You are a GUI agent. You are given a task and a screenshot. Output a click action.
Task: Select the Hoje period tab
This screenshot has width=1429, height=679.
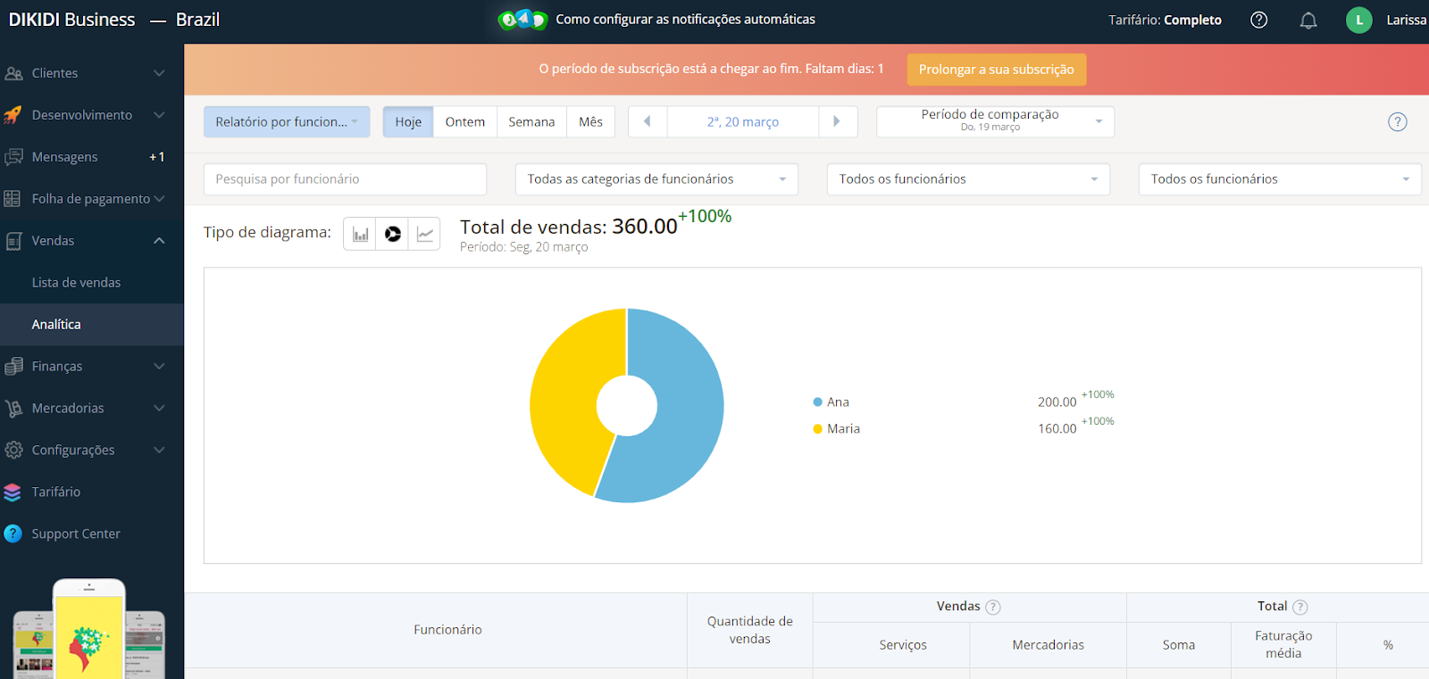(x=408, y=122)
